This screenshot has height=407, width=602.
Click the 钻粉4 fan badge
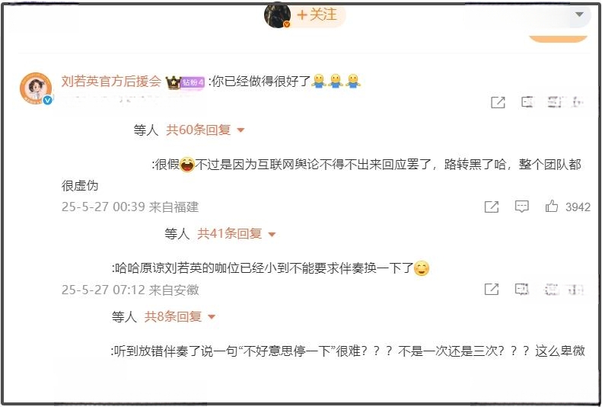click(x=193, y=82)
